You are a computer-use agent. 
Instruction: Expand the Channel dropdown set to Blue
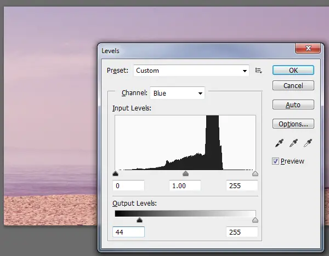pyautogui.click(x=178, y=94)
